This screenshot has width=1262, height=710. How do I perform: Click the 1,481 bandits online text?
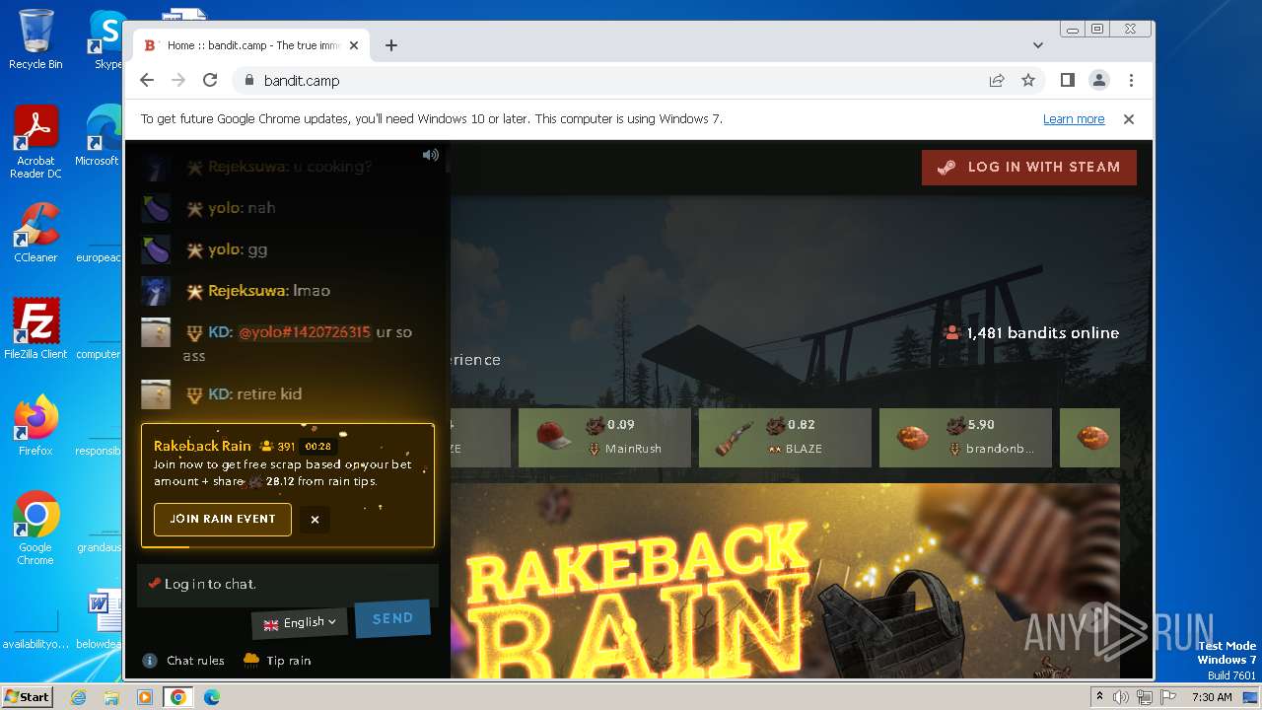pyautogui.click(x=1042, y=333)
